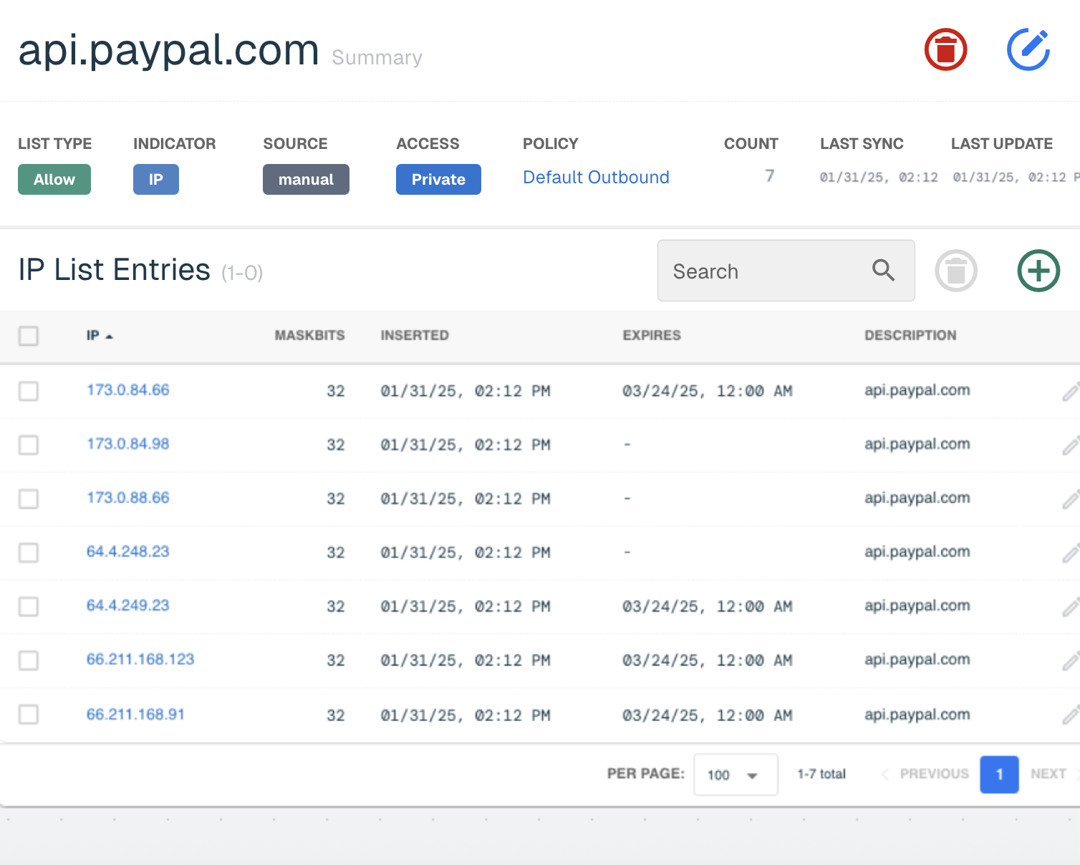1080x865 pixels.
Task: Click the PREVIOUS page button
Action: pyautogui.click(x=925, y=774)
